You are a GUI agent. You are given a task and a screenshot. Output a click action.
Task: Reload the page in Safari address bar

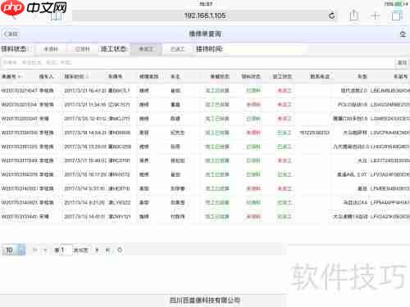coord(331,16)
